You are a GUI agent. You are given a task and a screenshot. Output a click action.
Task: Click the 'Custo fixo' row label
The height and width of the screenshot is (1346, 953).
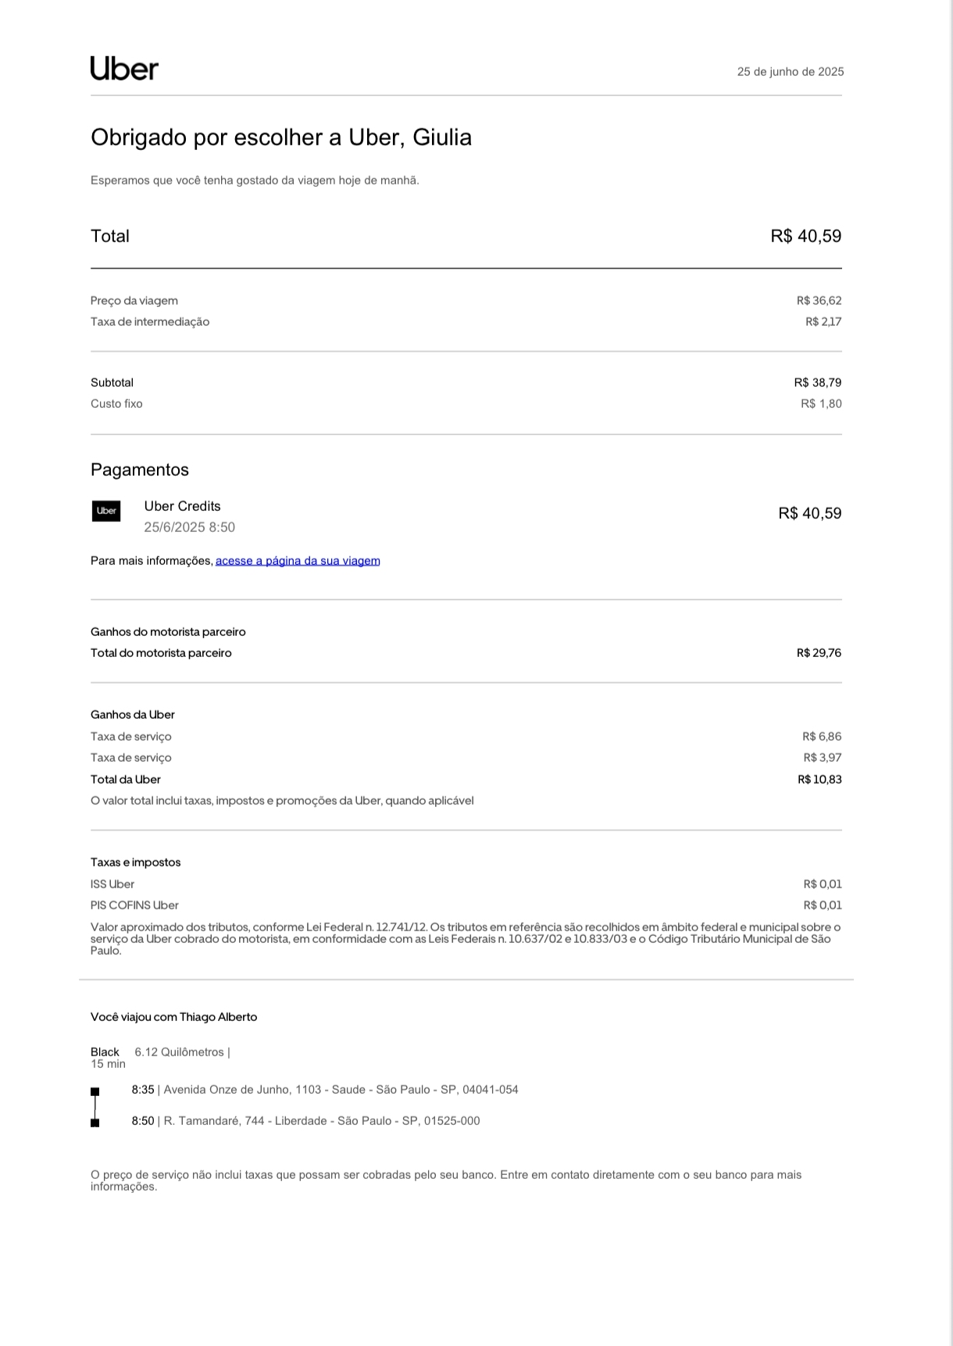pos(116,404)
